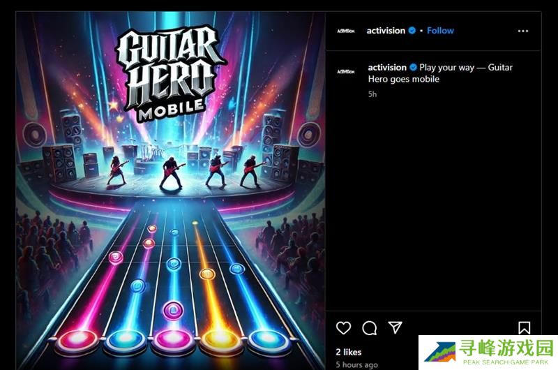
Task: Click the '5 hours ago' post time
Action: [x=356, y=364]
